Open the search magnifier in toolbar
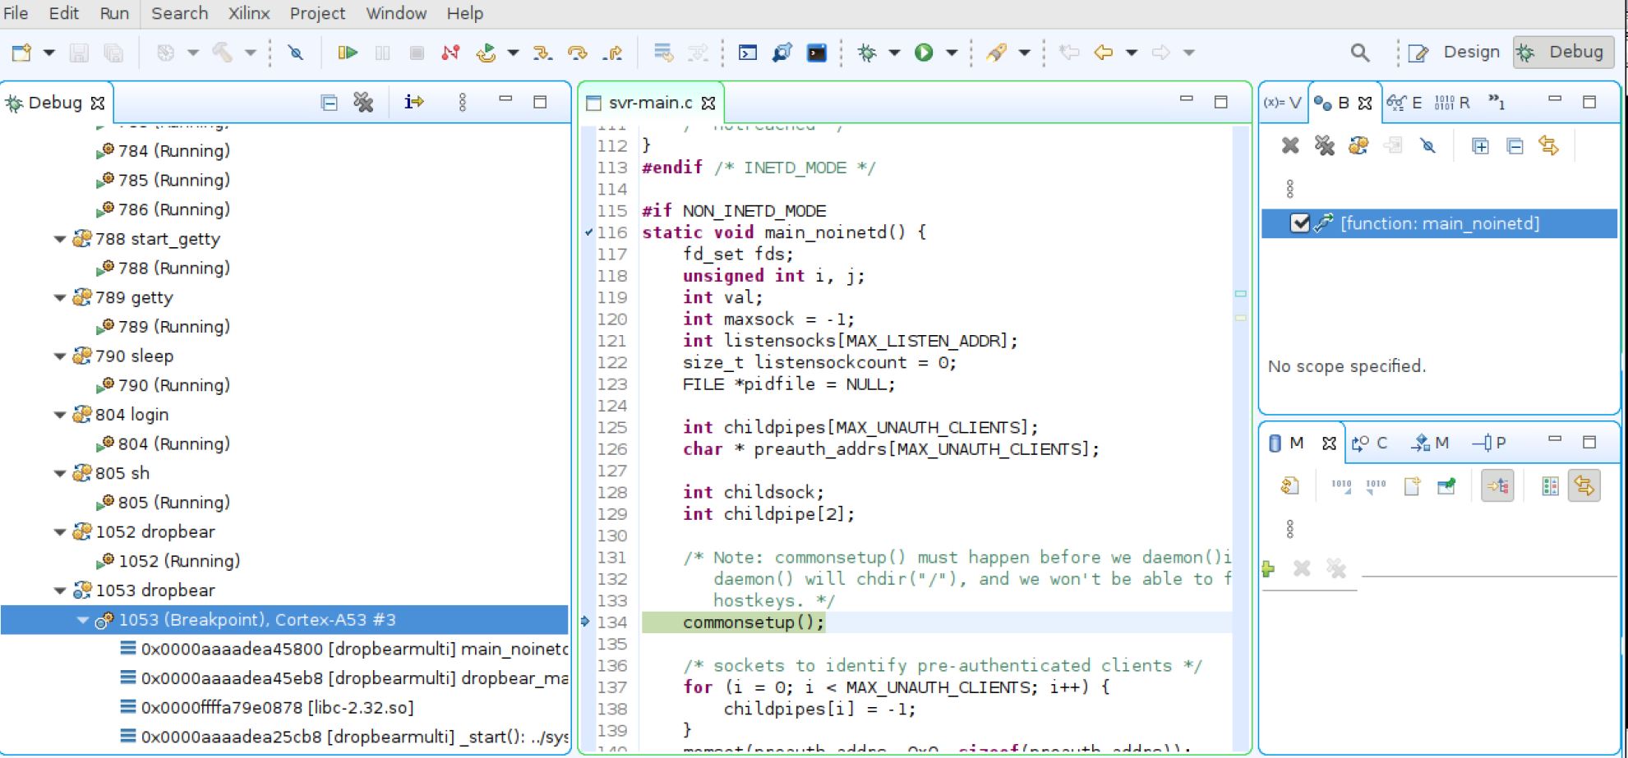This screenshot has width=1628, height=758. point(1360,53)
